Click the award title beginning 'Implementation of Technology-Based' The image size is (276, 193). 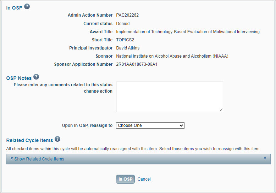188,32
